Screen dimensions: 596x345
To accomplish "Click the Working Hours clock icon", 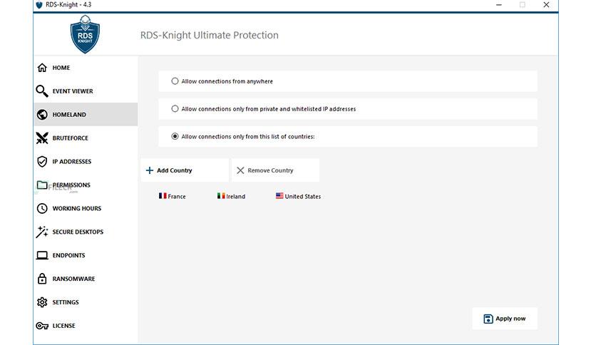I will pos(42,208).
